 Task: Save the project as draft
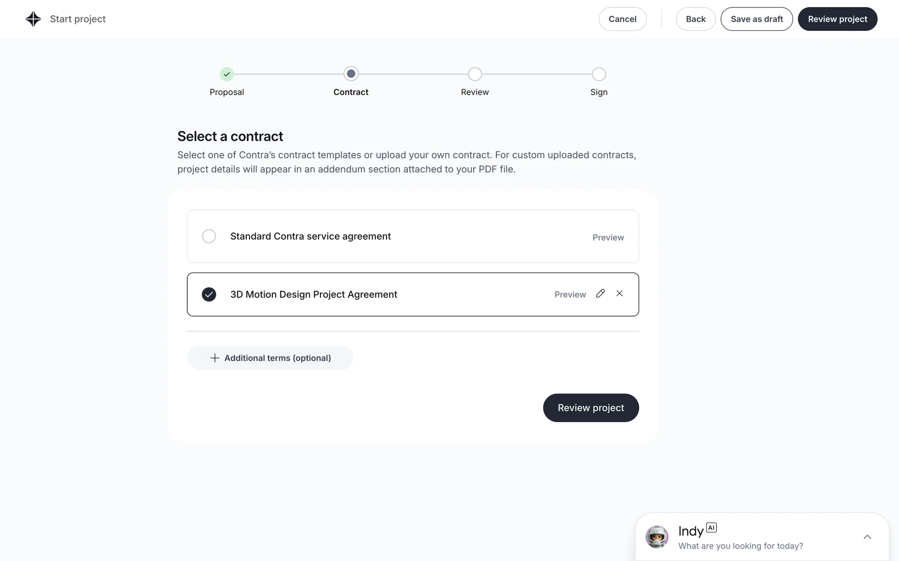(x=756, y=19)
